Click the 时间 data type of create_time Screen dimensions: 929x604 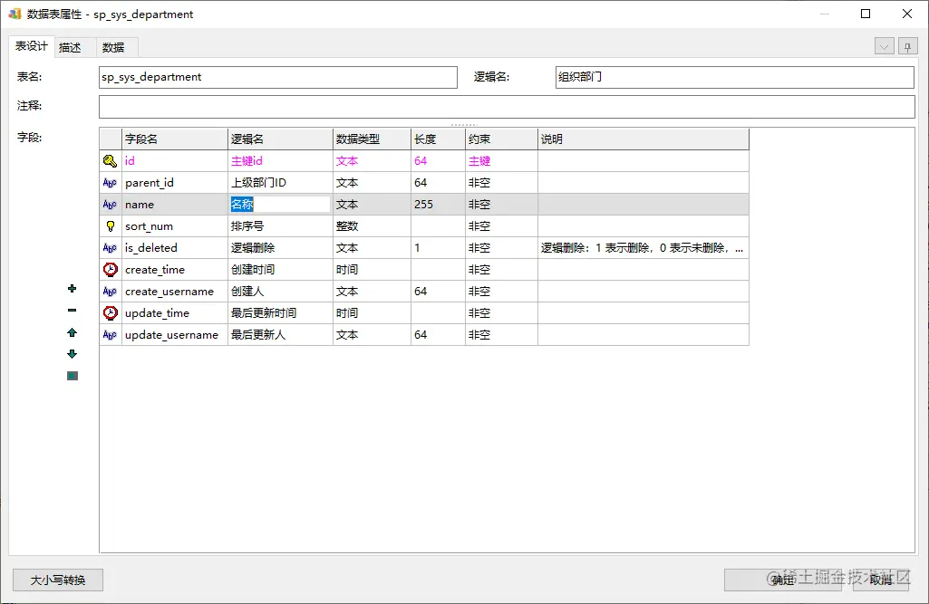tap(373, 270)
